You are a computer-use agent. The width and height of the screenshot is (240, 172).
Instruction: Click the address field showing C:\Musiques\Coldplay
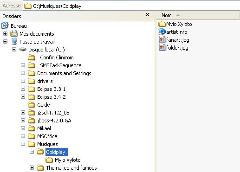tap(131, 6)
